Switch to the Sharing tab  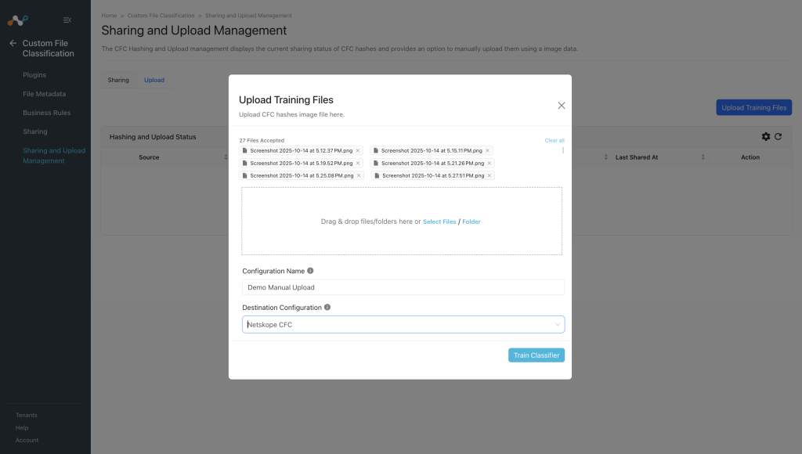coord(118,81)
